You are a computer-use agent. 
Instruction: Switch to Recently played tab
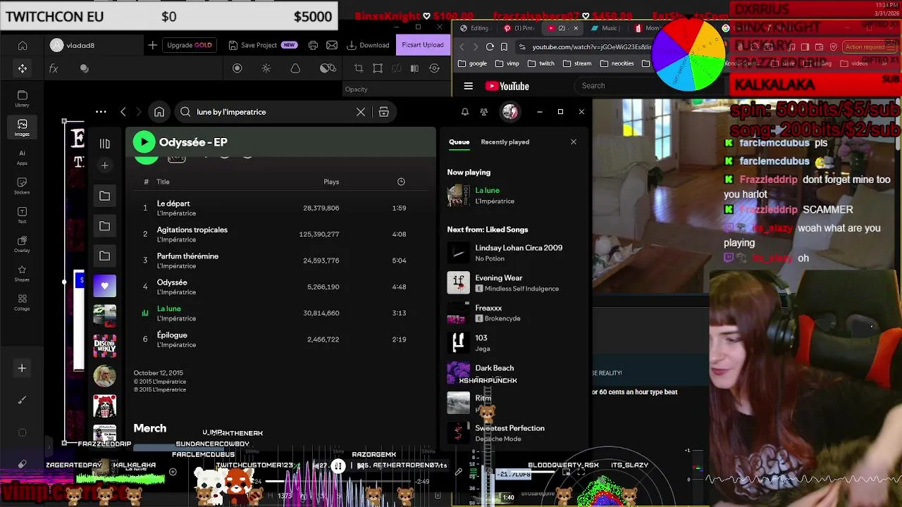505,142
